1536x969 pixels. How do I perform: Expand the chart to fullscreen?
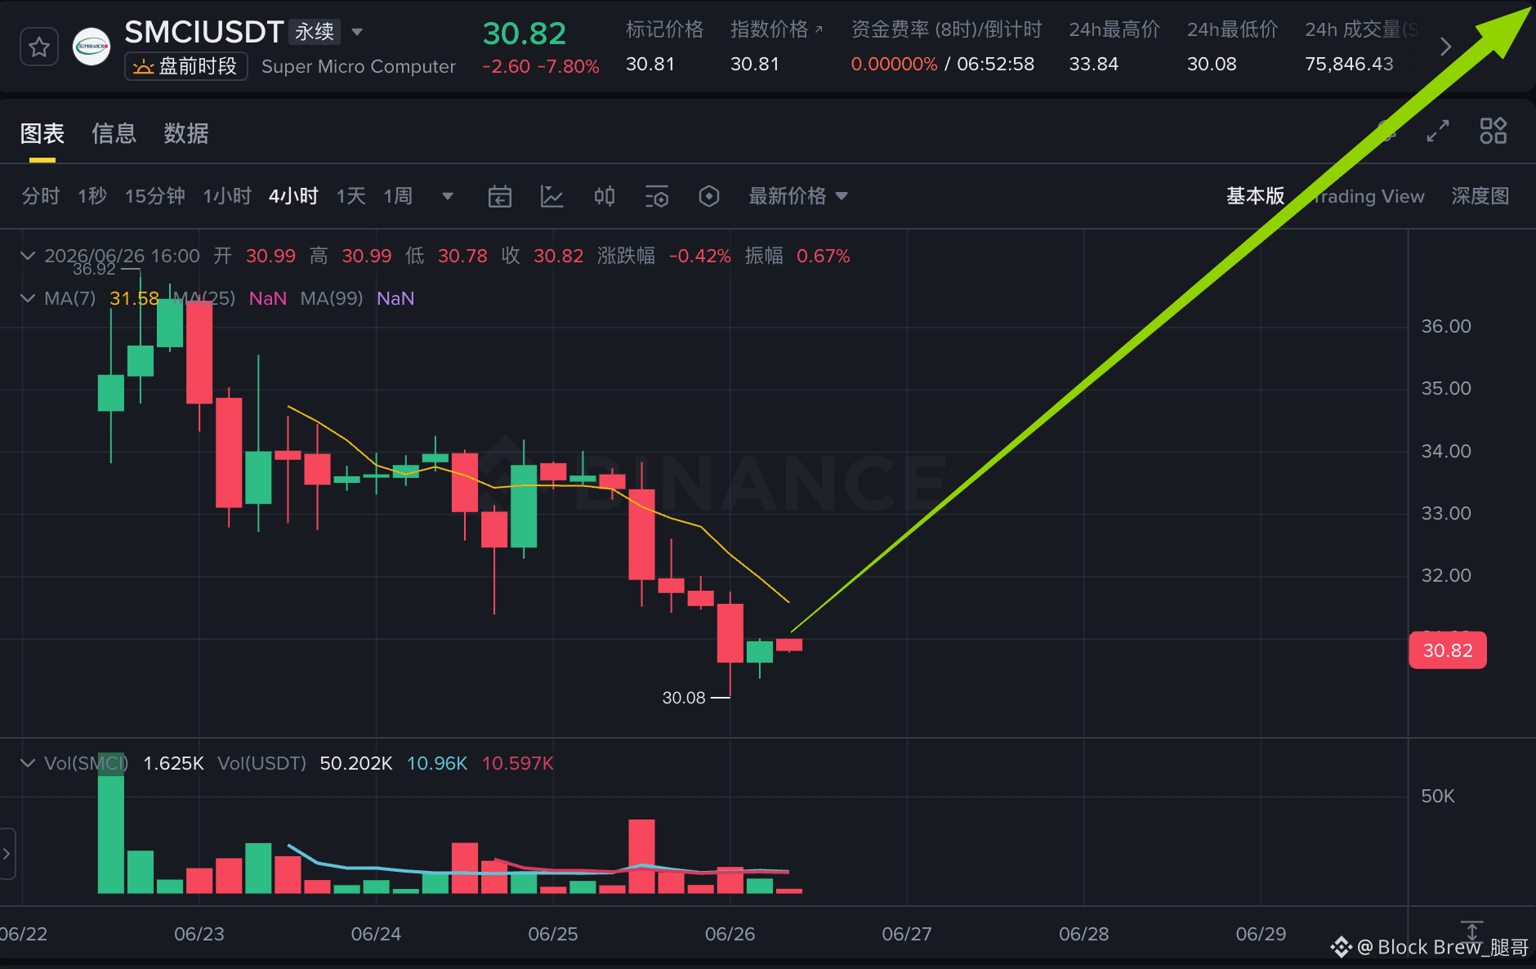coord(1438,131)
